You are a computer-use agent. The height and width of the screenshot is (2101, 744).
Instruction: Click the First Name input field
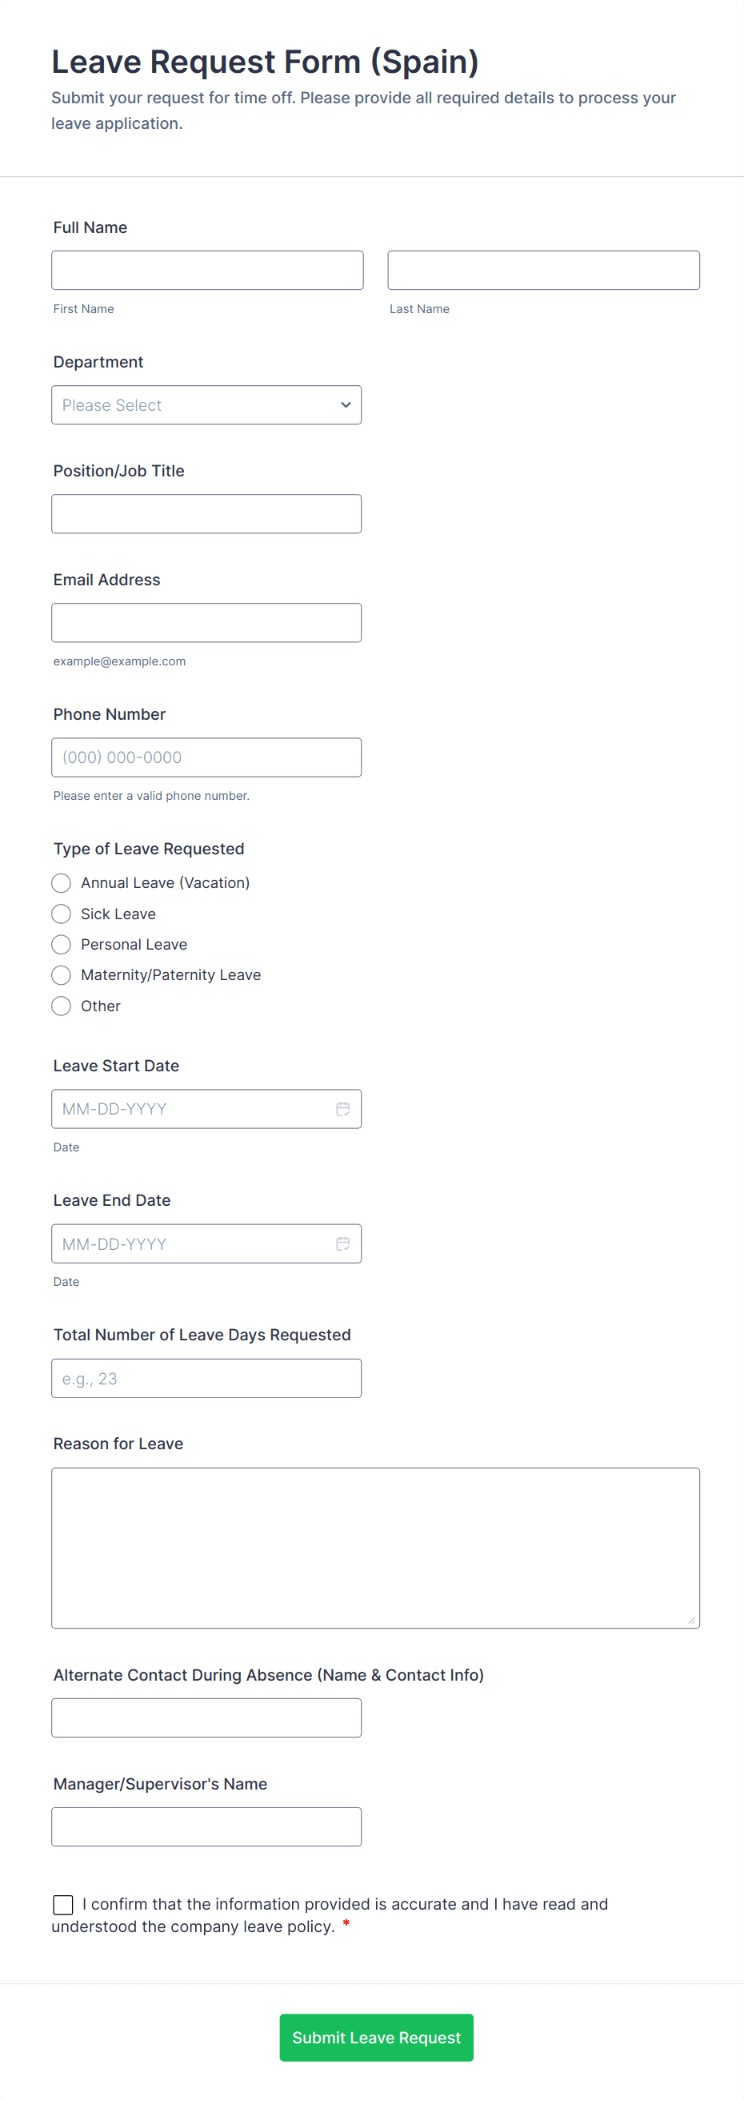pos(207,270)
